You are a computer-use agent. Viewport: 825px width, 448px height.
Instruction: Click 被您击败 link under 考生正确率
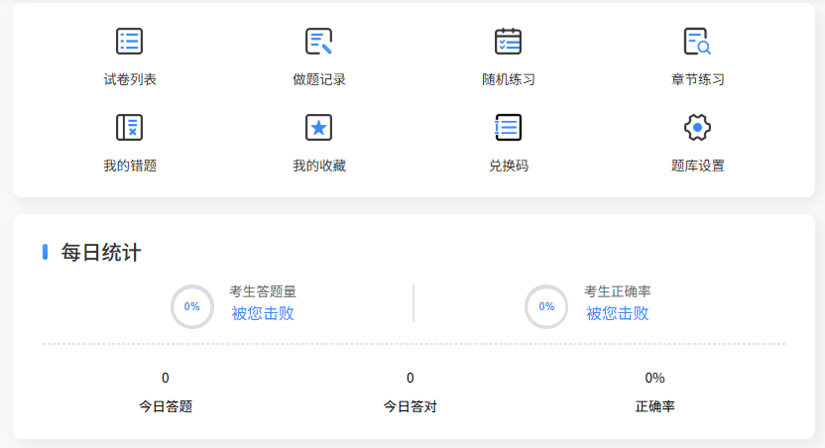coord(617,313)
